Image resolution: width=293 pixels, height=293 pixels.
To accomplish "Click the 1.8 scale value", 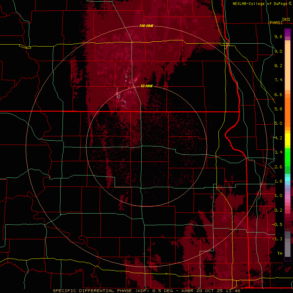I will click(x=278, y=181).
